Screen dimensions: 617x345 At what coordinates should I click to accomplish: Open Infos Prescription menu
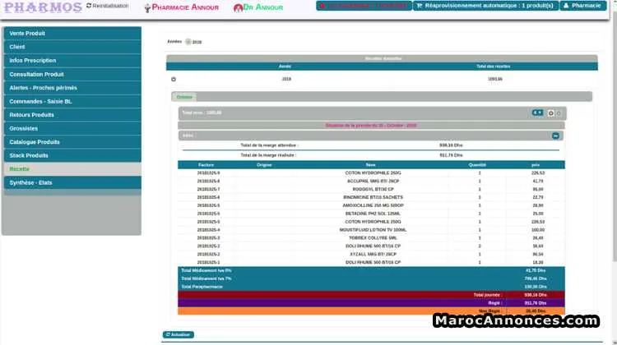pos(72,61)
